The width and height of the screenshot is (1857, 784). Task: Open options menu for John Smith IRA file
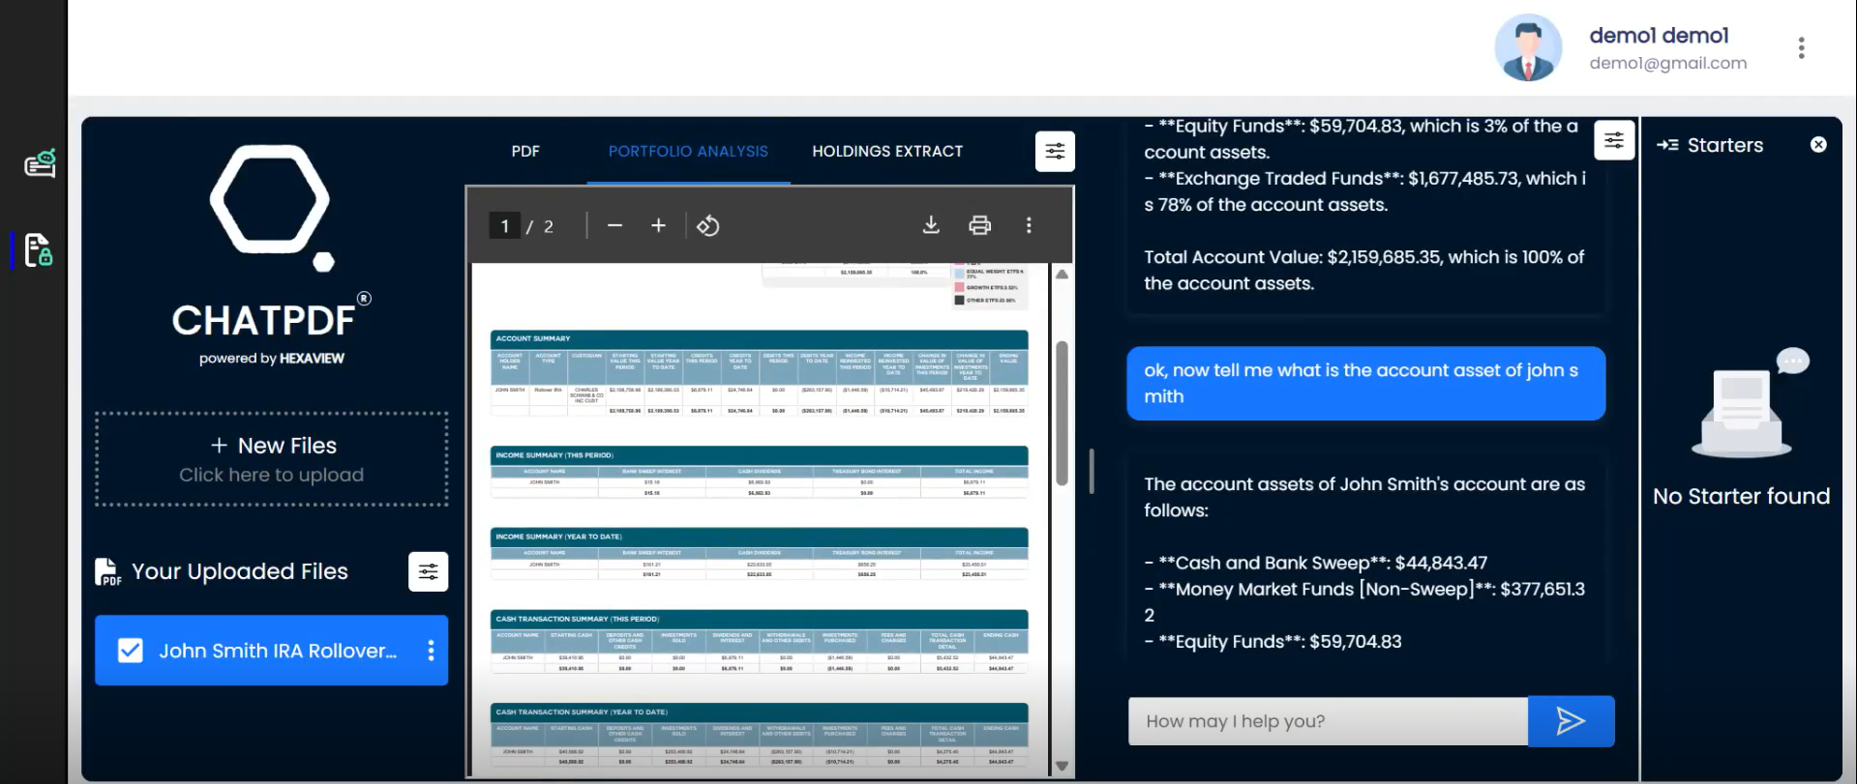(431, 651)
